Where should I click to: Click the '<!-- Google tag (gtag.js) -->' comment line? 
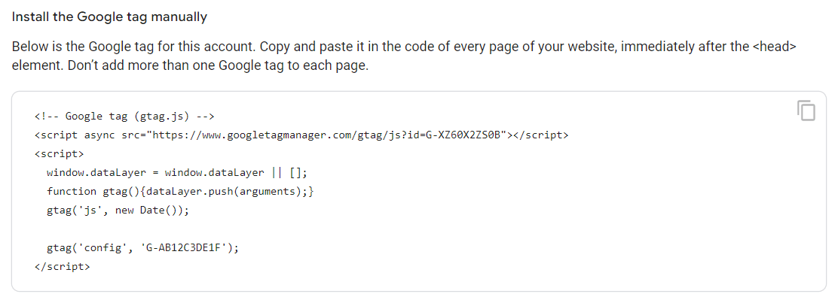(124, 117)
